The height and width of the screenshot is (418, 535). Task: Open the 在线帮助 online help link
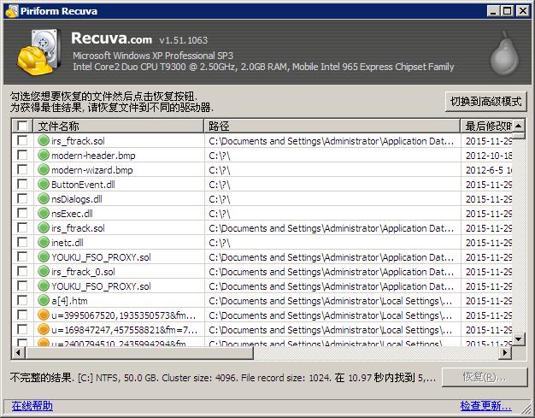pyautogui.click(x=32, y=406)
